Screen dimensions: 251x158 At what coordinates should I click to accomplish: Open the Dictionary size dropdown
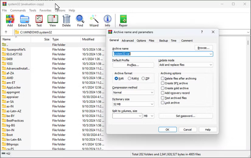click(x=133, y=104)
